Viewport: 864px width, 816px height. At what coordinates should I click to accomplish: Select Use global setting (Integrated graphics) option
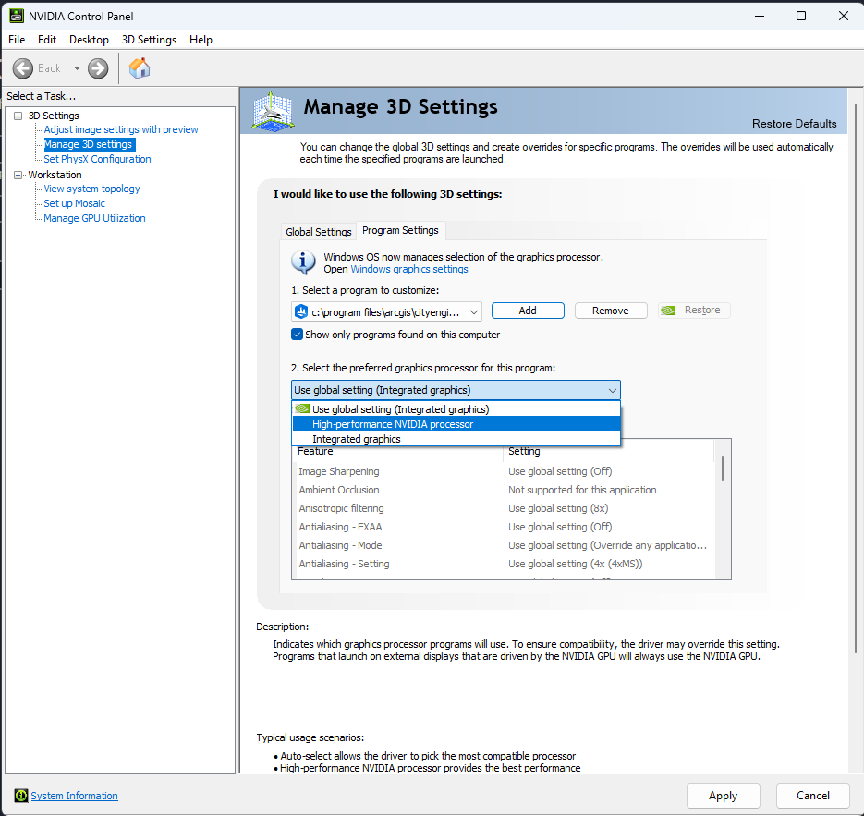(456, 408)
